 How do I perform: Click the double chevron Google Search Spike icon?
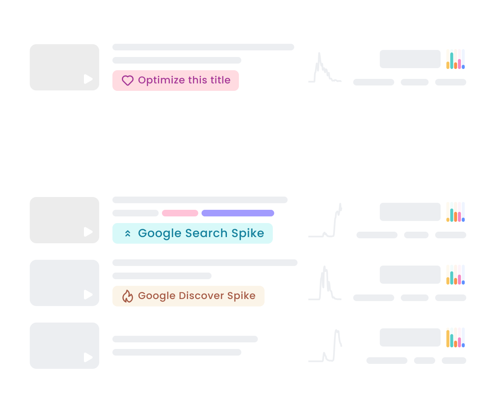(x=128, y=234)
